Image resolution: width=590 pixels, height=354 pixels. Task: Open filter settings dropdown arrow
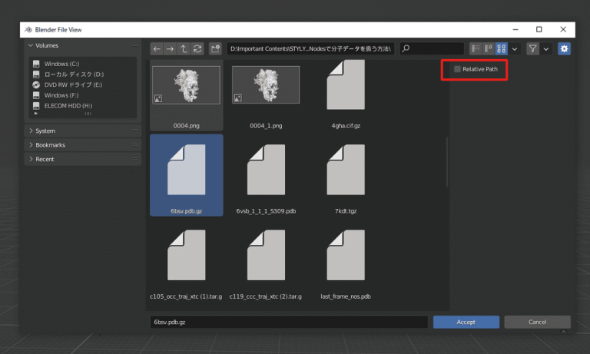tap(546, 49)
